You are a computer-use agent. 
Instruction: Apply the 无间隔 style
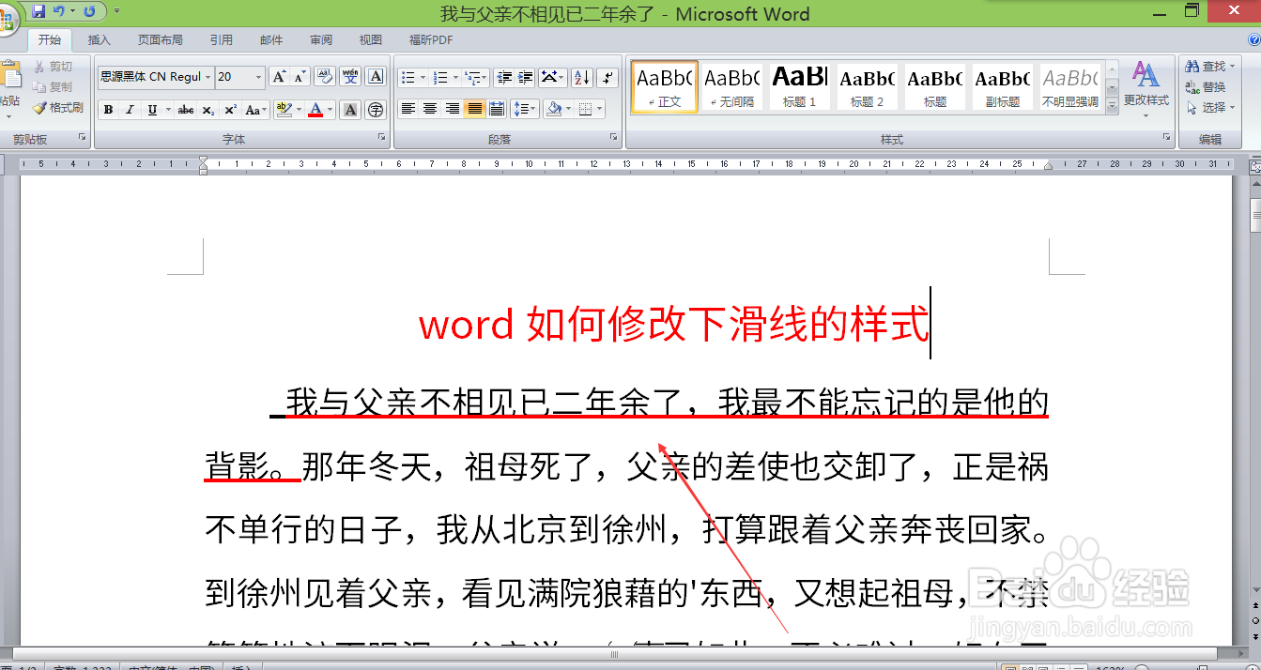click(732, 87)
